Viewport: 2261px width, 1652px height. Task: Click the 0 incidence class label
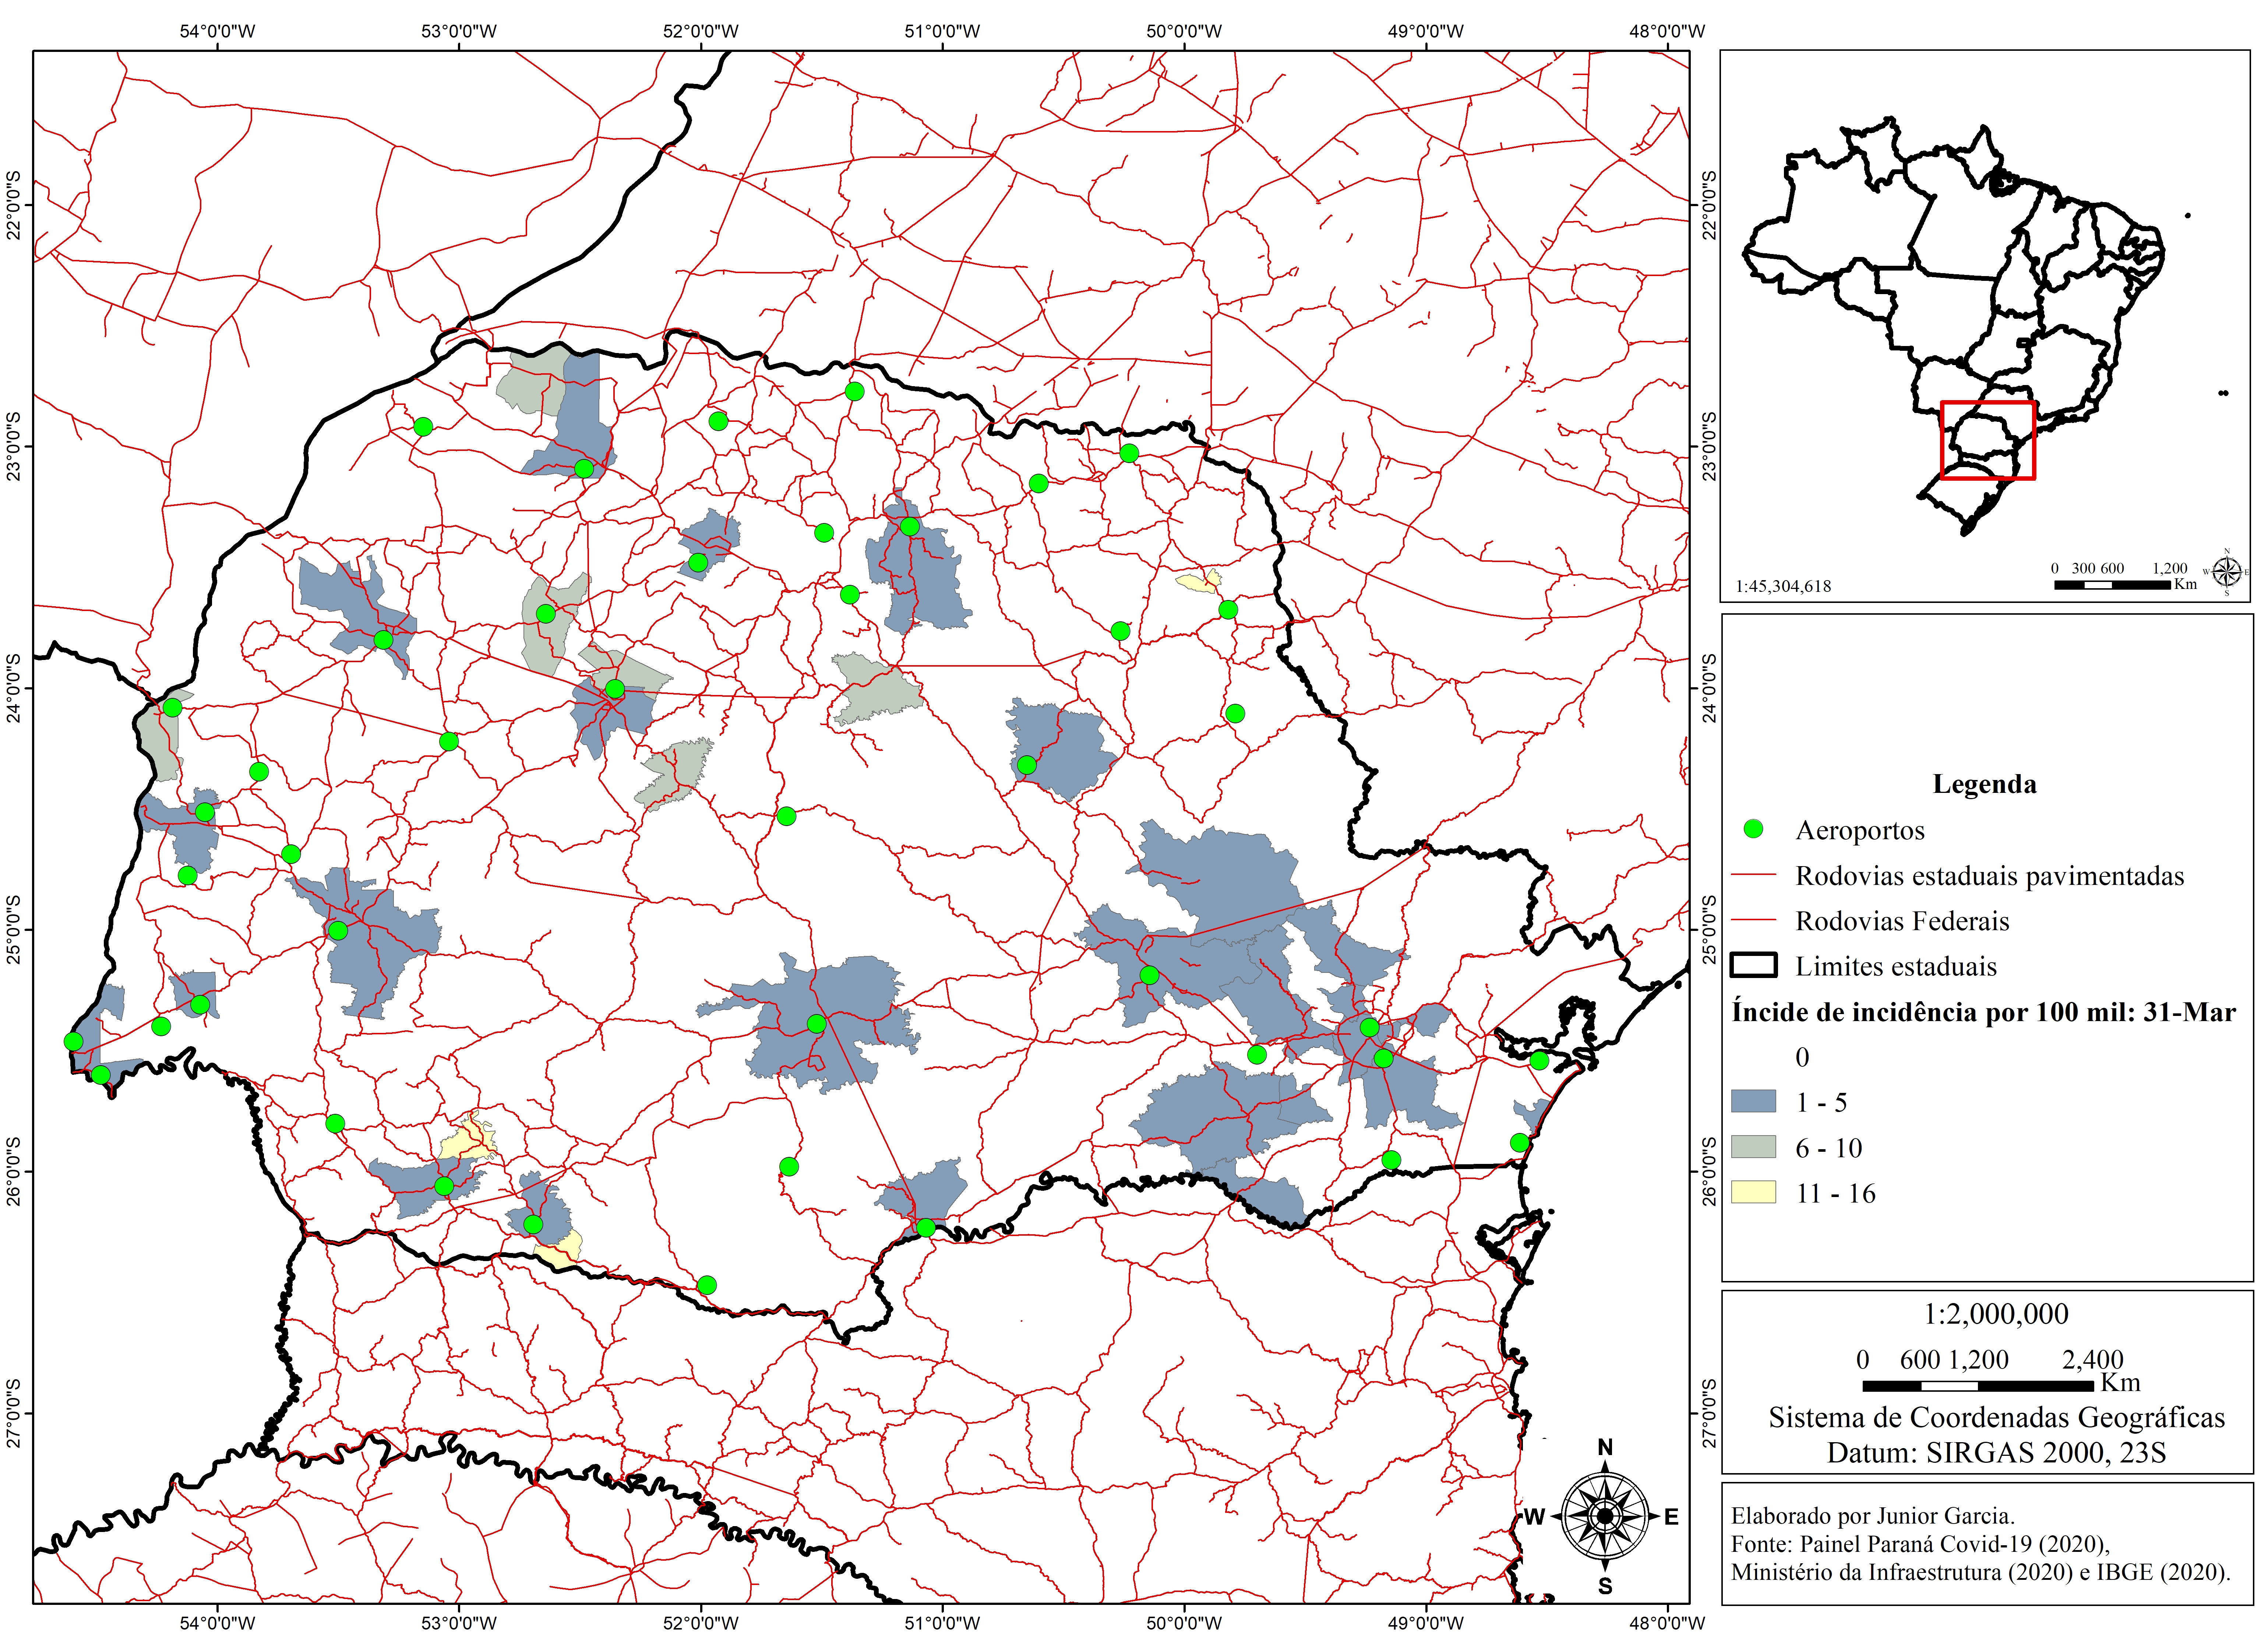1802,1057
